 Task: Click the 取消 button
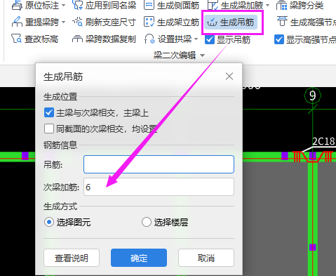pos(206,258)
